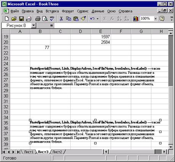Click the Select All corner button
This screenshot has width=175, height=162.
click(6, 31)
